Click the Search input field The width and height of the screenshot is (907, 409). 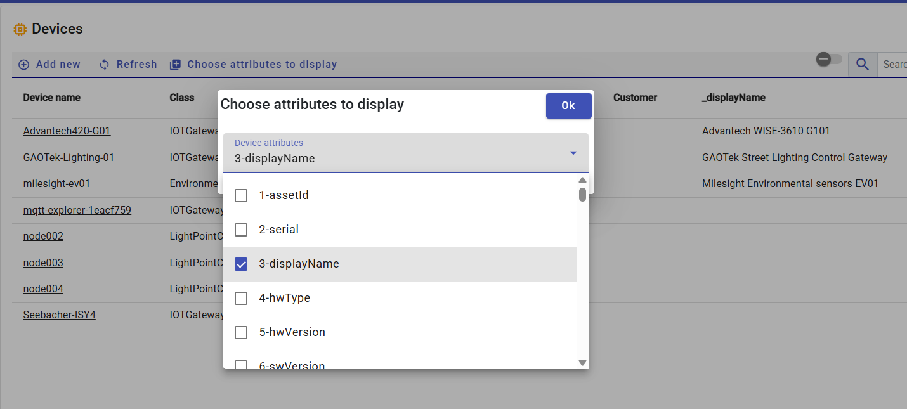coord(894,64)
